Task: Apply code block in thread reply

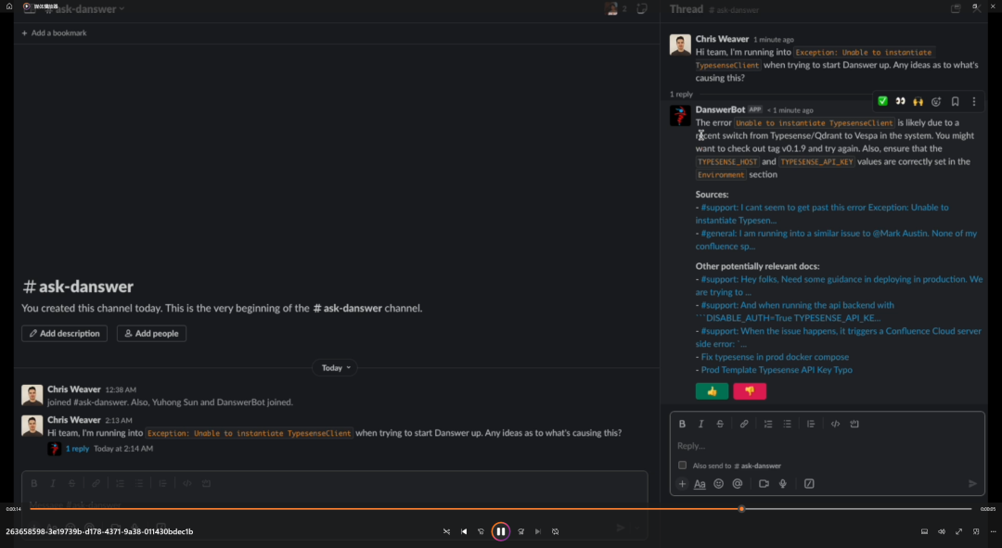Action: (x=854, y=424)
